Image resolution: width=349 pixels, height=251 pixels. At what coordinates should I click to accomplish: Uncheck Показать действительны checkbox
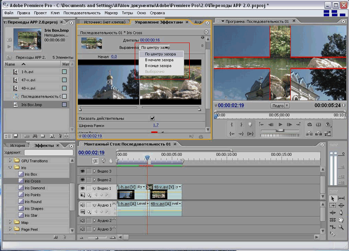coord(152,118)
